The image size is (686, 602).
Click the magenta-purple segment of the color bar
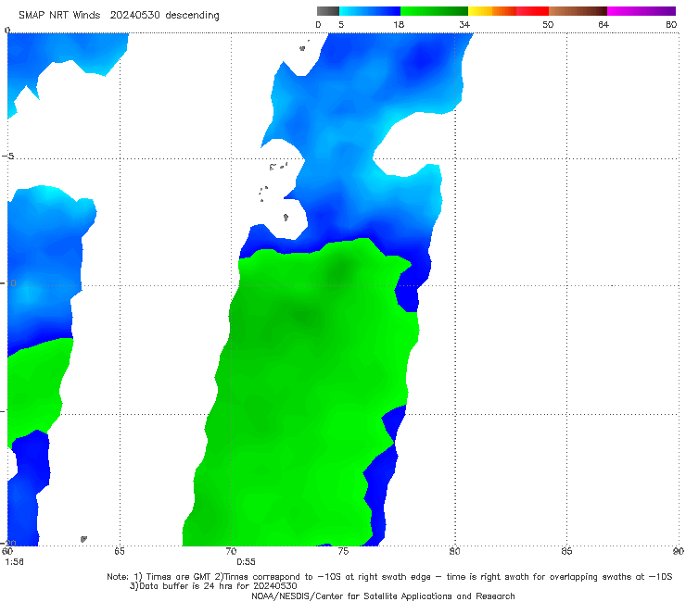click(x=642, y=11)
